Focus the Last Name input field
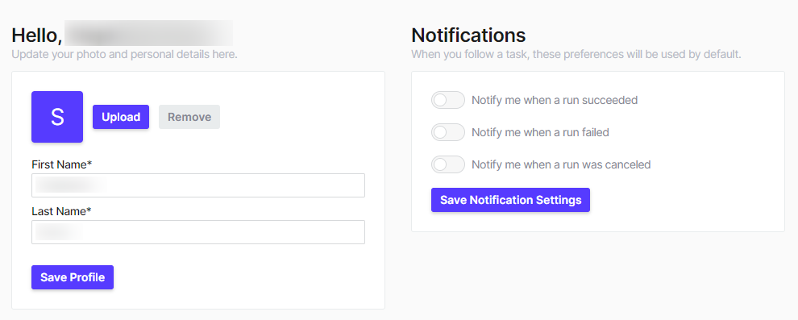The width and height of the screenshot is (798, 320). click(x=198, y=232)
